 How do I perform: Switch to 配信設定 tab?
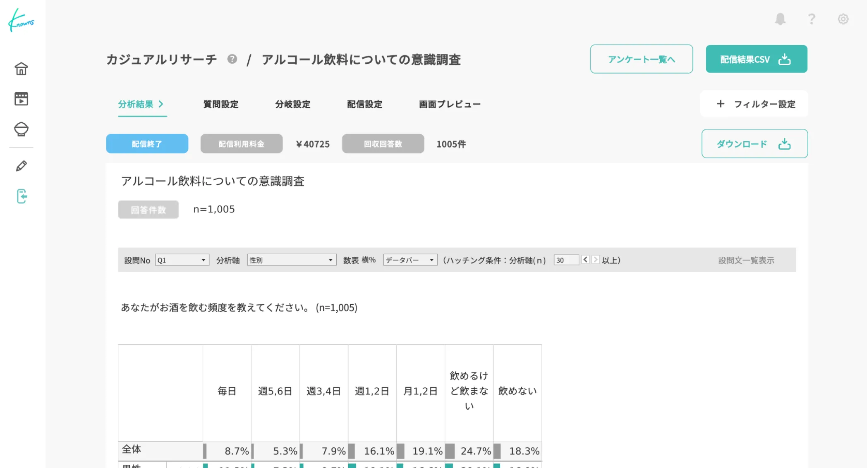tap(365, 104)
